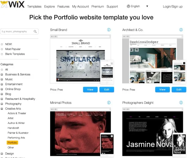Collapse the Creative Arts category

[2, 109]
